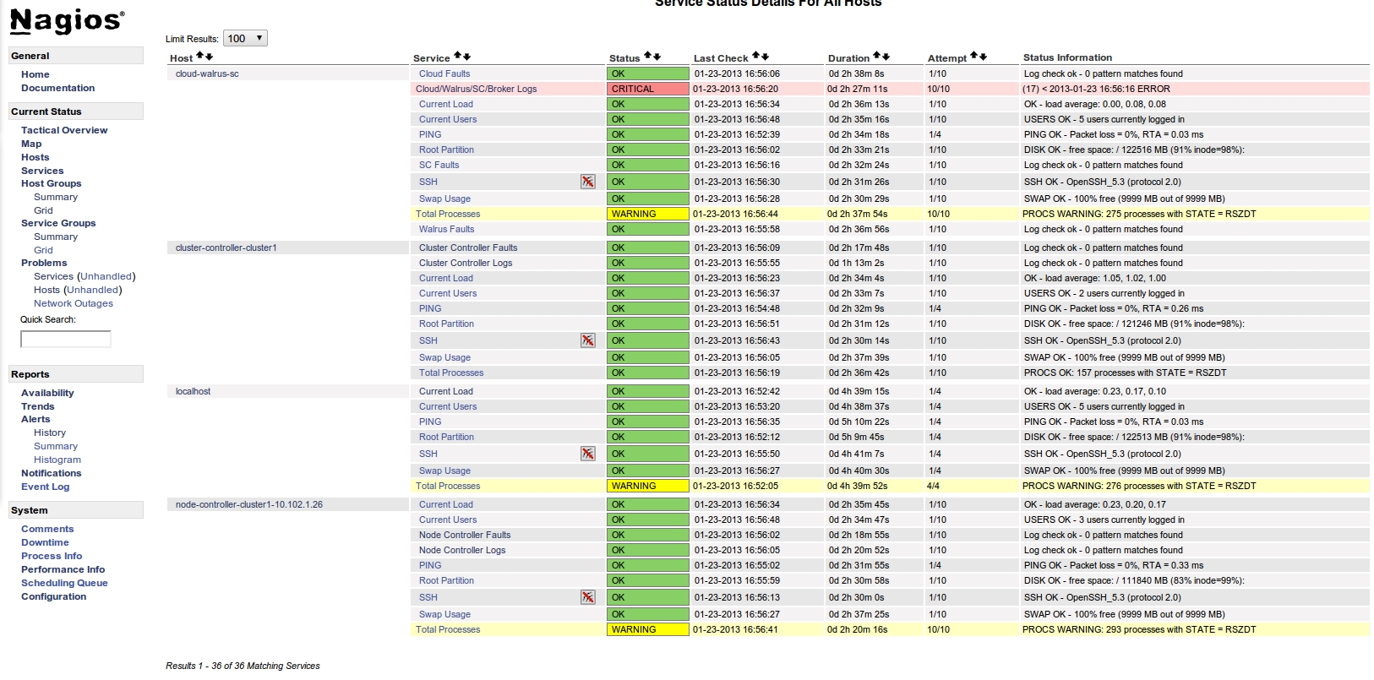Screen dimensions: 1374x680
Task: Open Availability report
Action: tap(47, 393)
